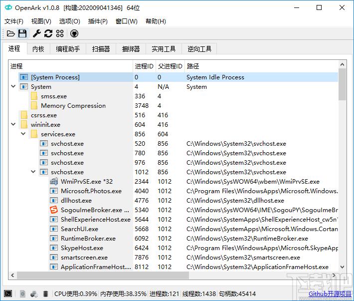Viewport: 354px width, 301px height.
Task: Switch to the 逆向工具 tab
Action: click(199, 49)
